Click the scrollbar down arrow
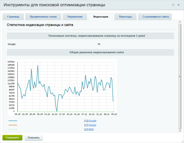Screen dimensions: 184x143 click(x=180, y=131)
